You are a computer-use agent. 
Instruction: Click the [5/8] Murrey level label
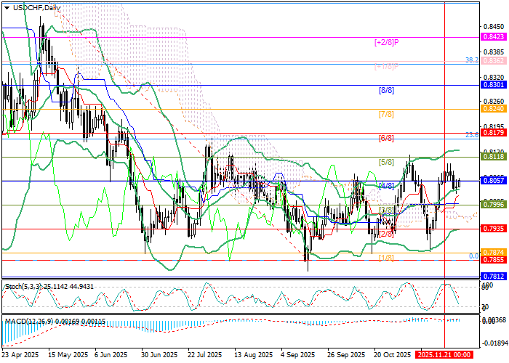[x=386, y=161]
